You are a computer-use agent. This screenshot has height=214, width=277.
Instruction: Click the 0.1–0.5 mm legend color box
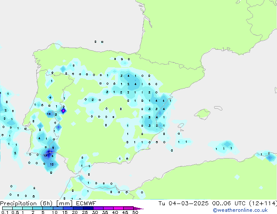point(7,208)
